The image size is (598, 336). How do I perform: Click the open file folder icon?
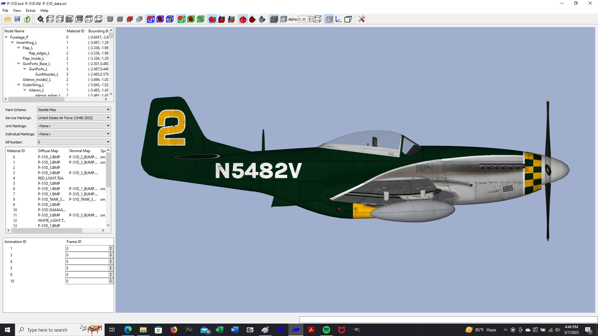tap(8, 19)
